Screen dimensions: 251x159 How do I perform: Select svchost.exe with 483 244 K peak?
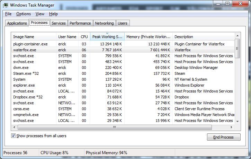(x=123, y=62)
